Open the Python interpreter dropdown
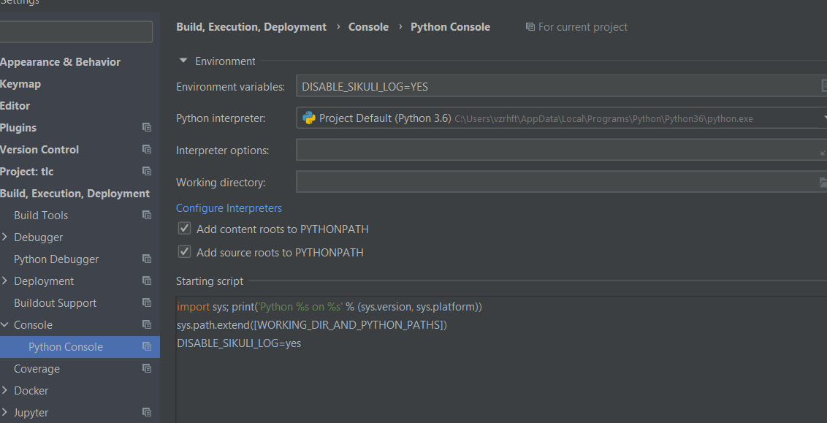Viewport: 827px width, 423px height. click(x=823, y=118)
